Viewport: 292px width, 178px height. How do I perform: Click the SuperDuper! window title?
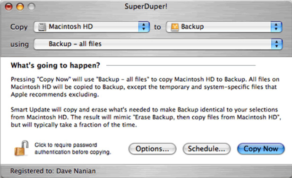[146, 7]
